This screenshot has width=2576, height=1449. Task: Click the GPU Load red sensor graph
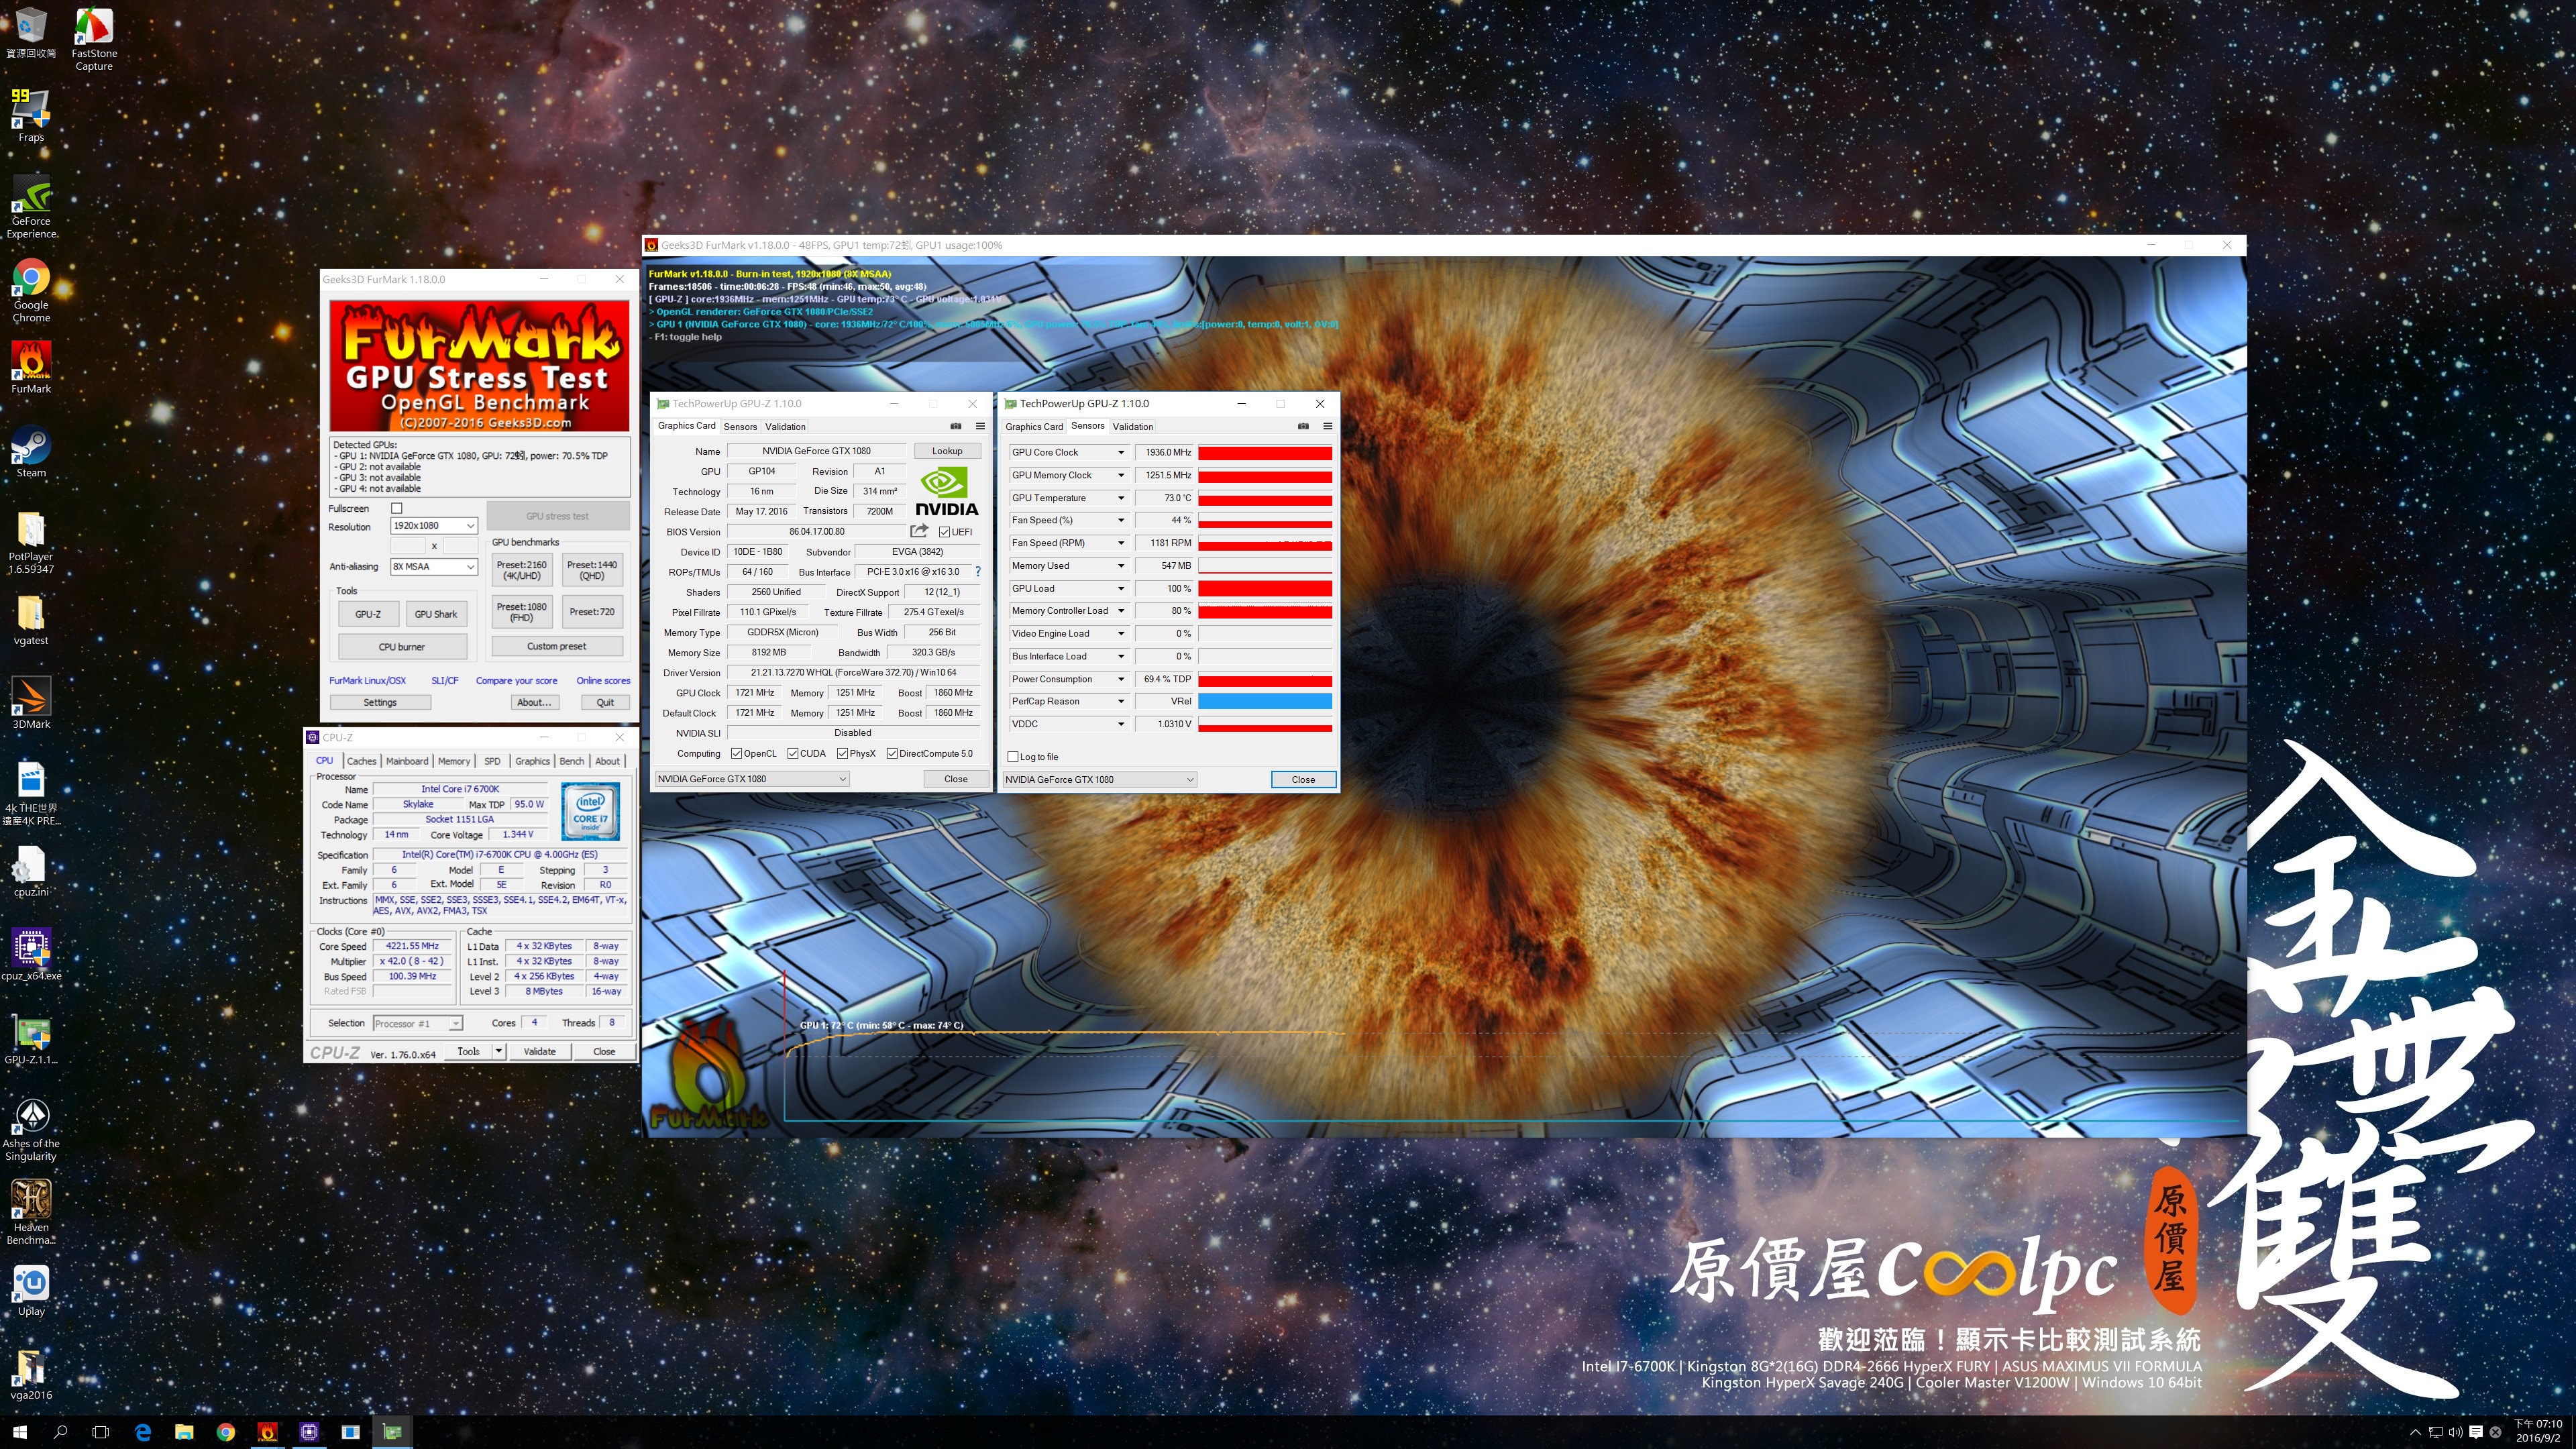(1265, 589)
